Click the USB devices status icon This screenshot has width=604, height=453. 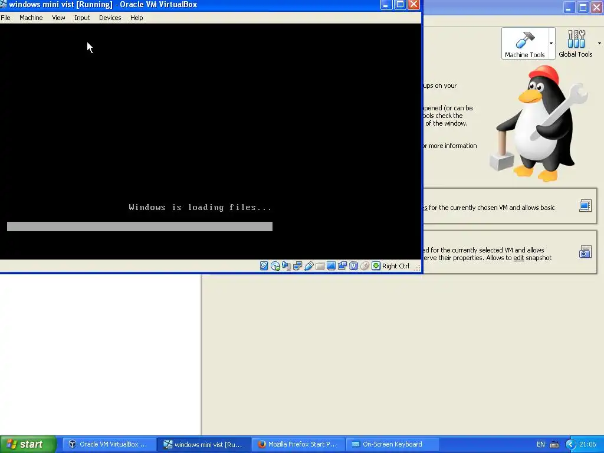click(x=308, y=266)
